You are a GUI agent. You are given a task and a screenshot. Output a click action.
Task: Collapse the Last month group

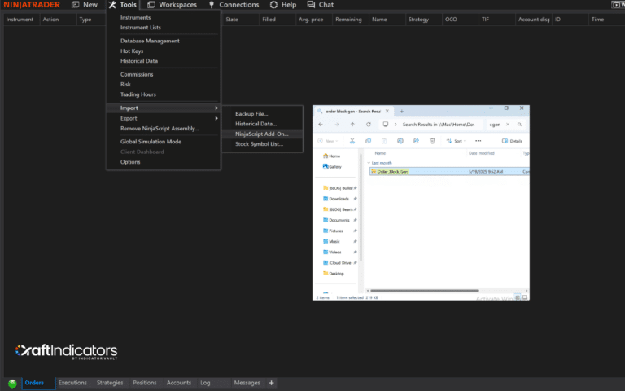(369, 163)
